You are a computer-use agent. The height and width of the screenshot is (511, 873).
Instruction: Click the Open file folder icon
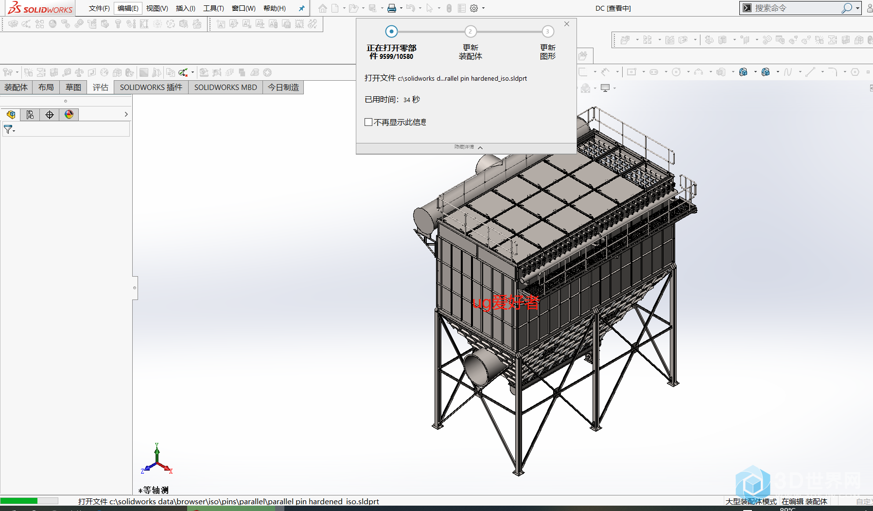tap(353, 8)
